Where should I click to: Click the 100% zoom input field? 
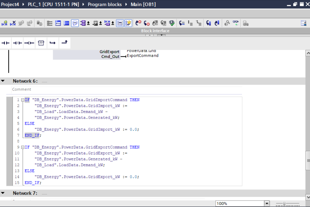240,203
